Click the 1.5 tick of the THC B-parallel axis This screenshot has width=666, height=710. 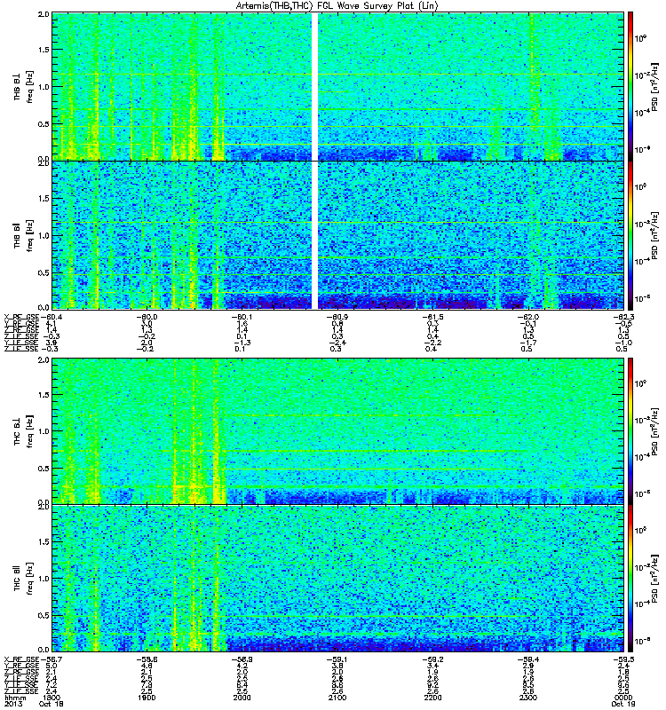coord(44,541)
